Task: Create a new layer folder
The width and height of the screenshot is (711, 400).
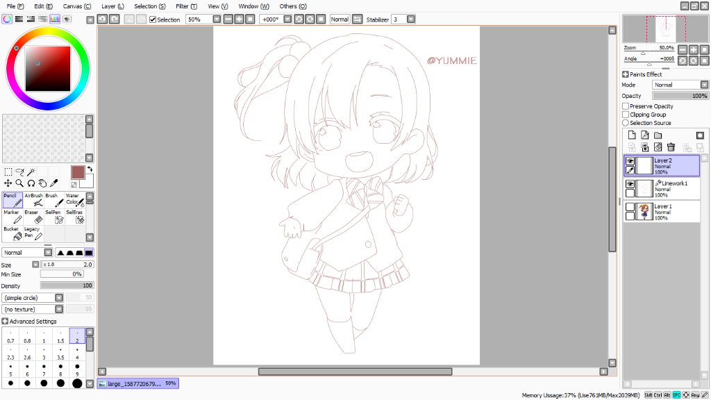Action: point(658,135)
